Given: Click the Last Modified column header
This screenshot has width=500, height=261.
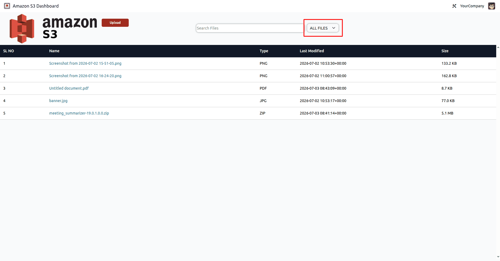Looking at the screenshot, I should (x=312, y=51).
